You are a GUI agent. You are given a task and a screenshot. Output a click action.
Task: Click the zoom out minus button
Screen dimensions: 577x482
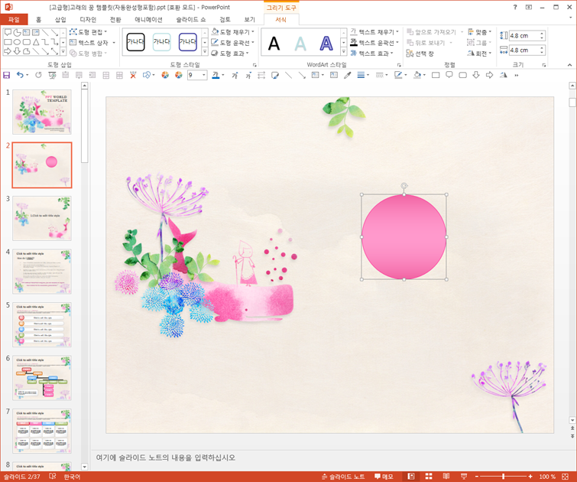[x=477, y=477]
